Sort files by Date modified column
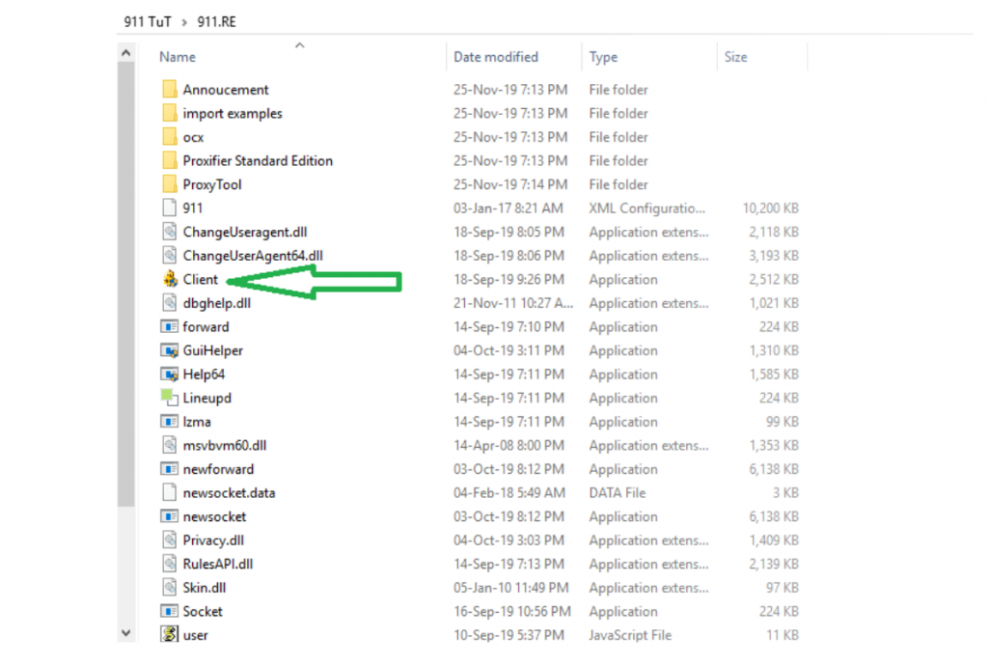The image size is (988, 666). coord(496,57)
